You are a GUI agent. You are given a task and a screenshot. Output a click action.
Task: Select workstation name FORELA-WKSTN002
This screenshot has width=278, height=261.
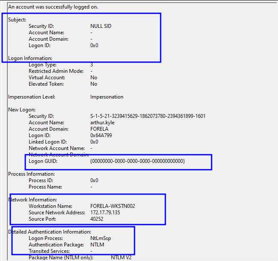point(113,206)
